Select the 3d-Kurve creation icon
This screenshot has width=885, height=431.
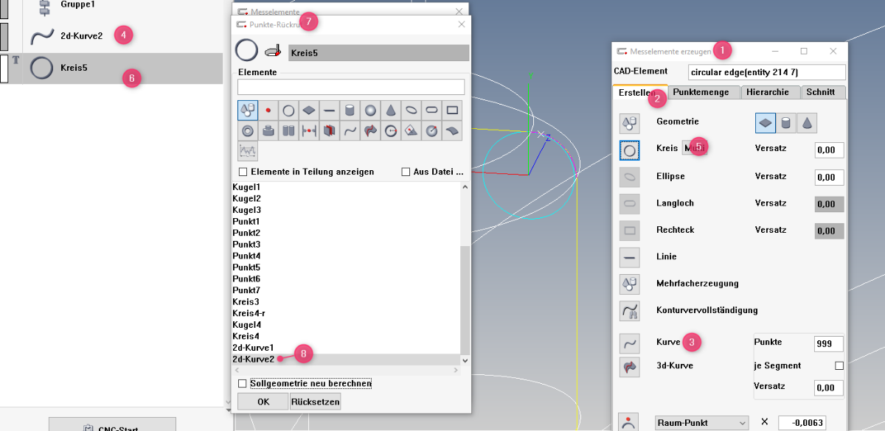630,366
